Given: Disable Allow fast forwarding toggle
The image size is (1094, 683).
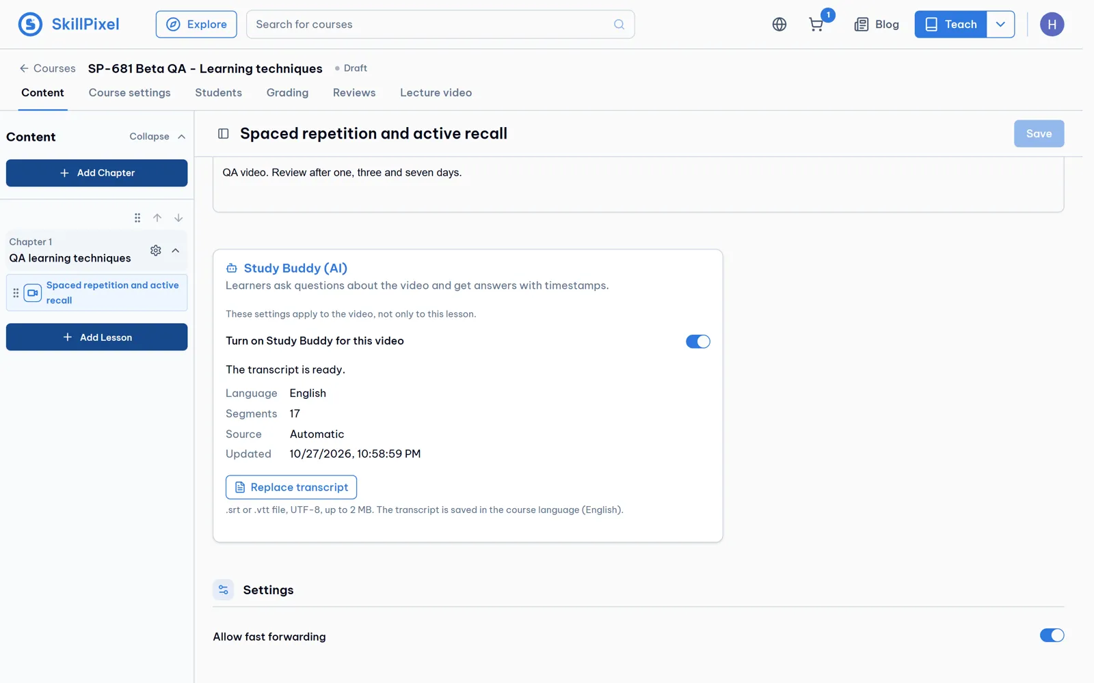Looking at the screenshot, I should (1052, 636).
